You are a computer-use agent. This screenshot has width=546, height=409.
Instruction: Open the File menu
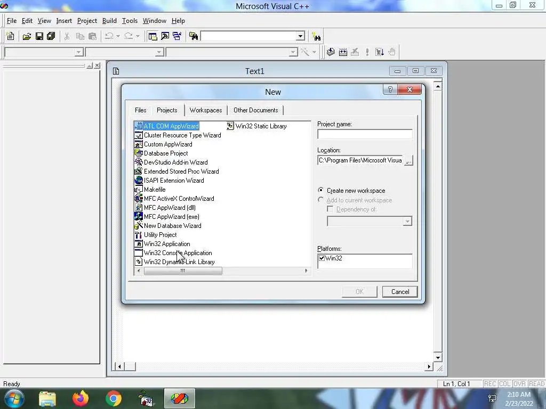(x=12, y=21)
